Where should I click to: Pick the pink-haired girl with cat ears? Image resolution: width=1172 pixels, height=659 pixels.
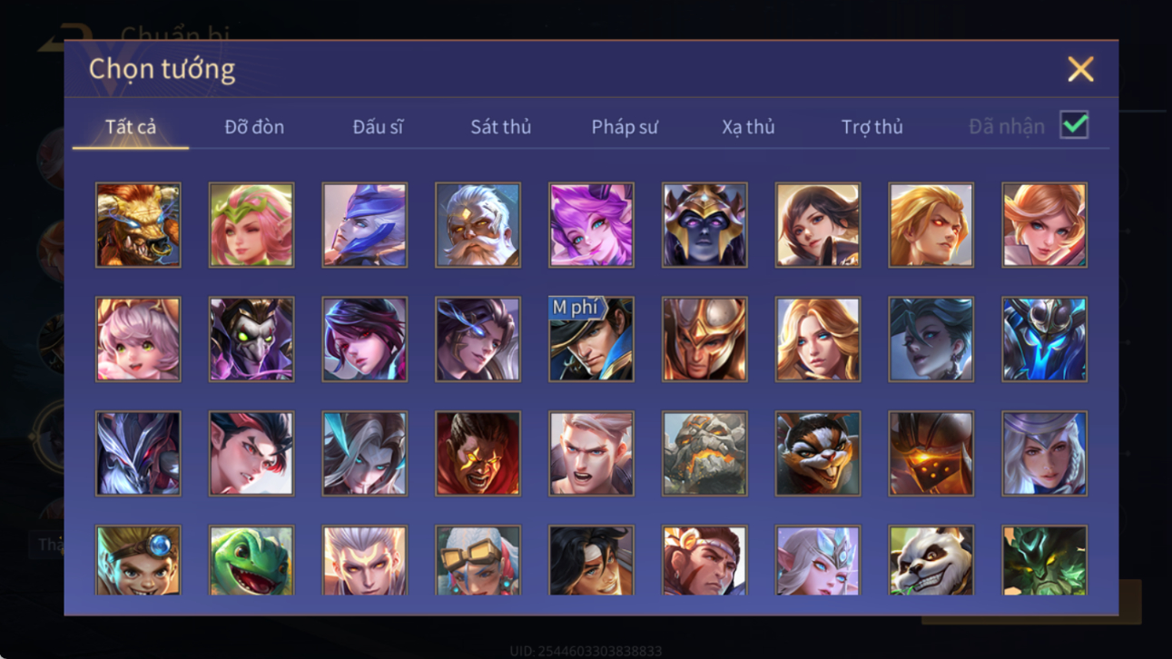tap(138, 339)
